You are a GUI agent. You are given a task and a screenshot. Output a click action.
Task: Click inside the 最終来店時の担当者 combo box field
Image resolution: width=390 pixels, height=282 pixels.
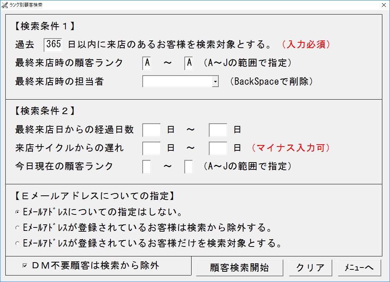(177, 81)
